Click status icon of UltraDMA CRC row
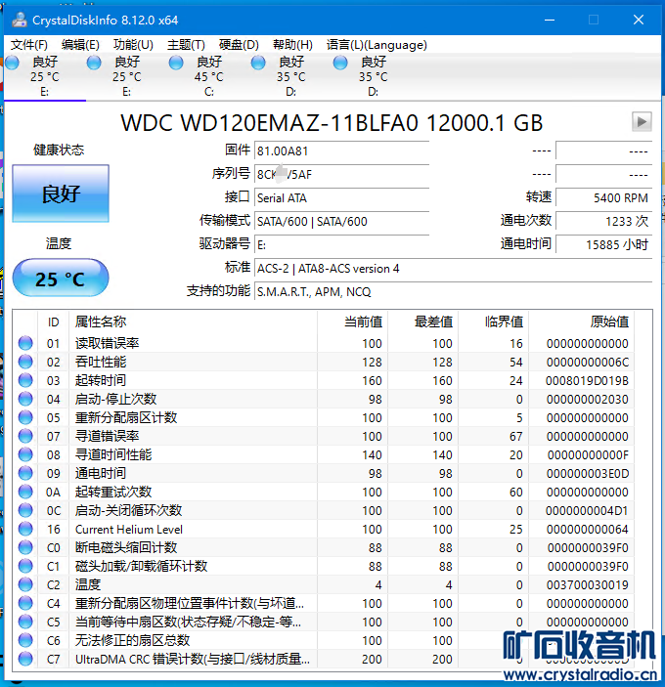665x687 pixels. coord(25,659)
